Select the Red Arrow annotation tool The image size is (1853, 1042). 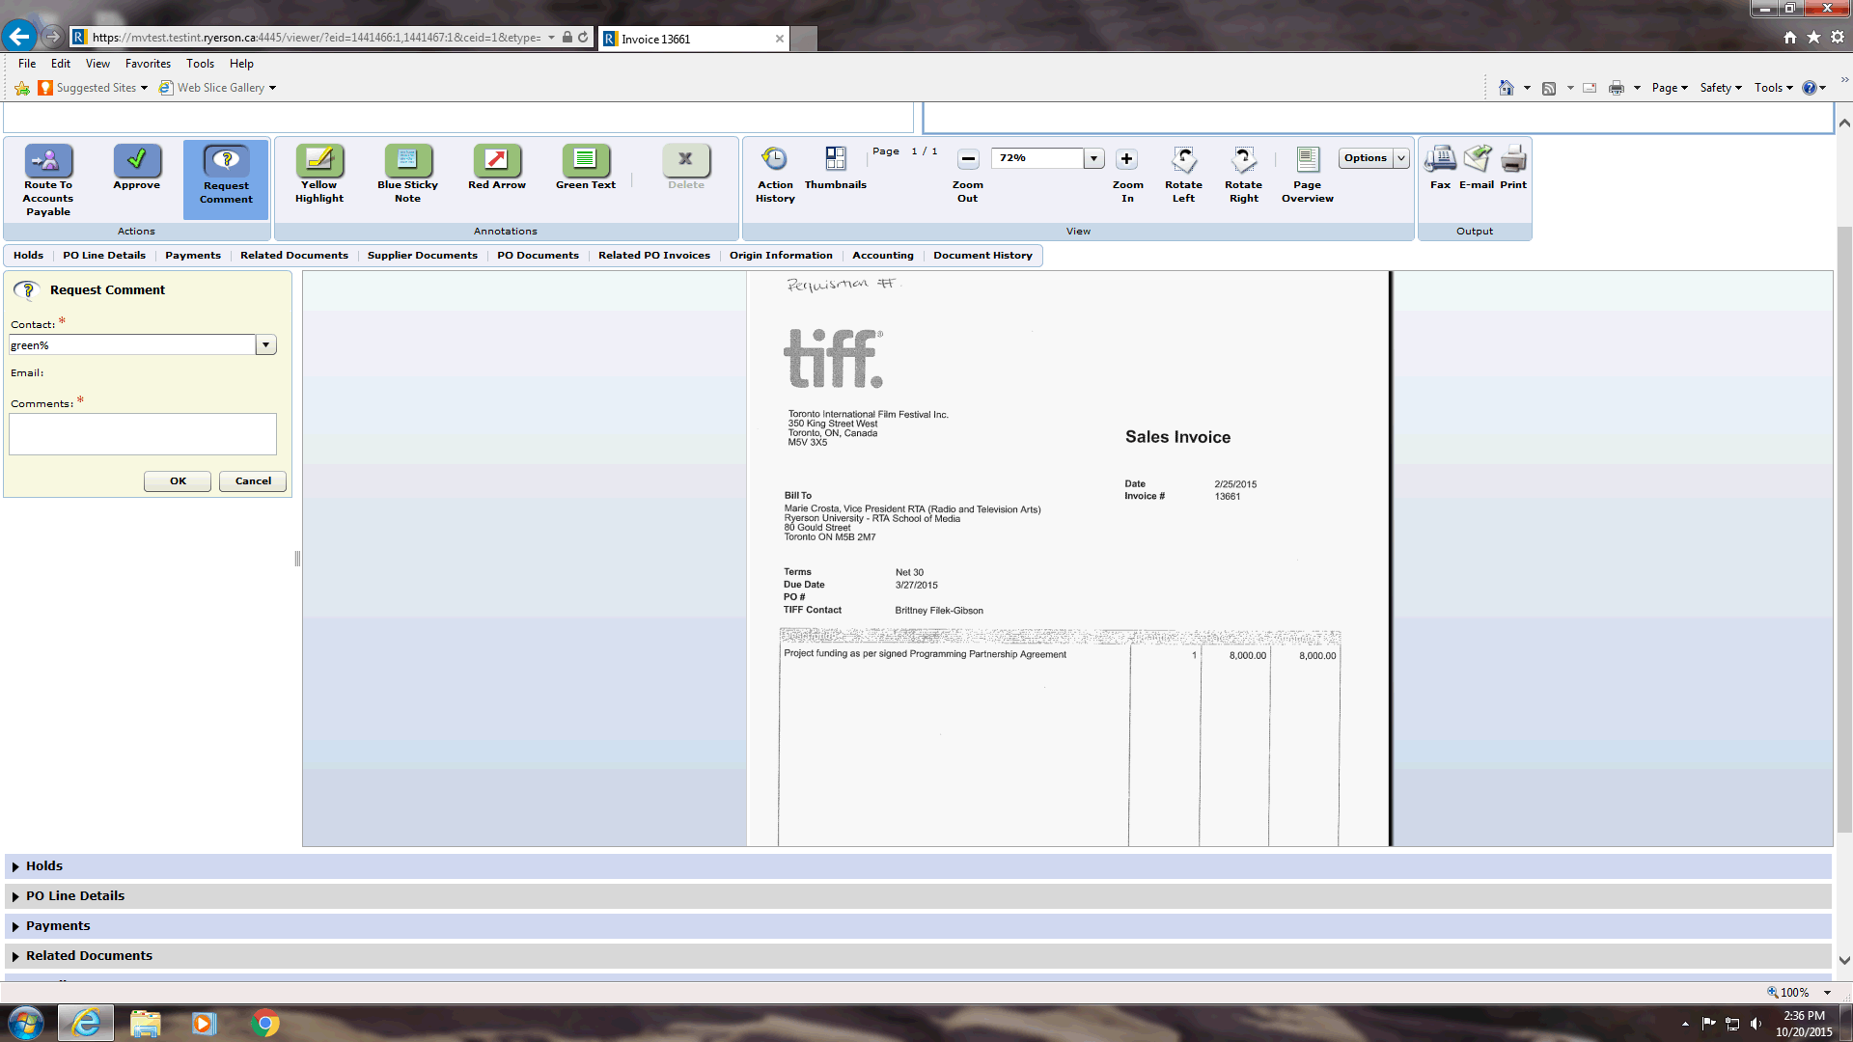496,160
